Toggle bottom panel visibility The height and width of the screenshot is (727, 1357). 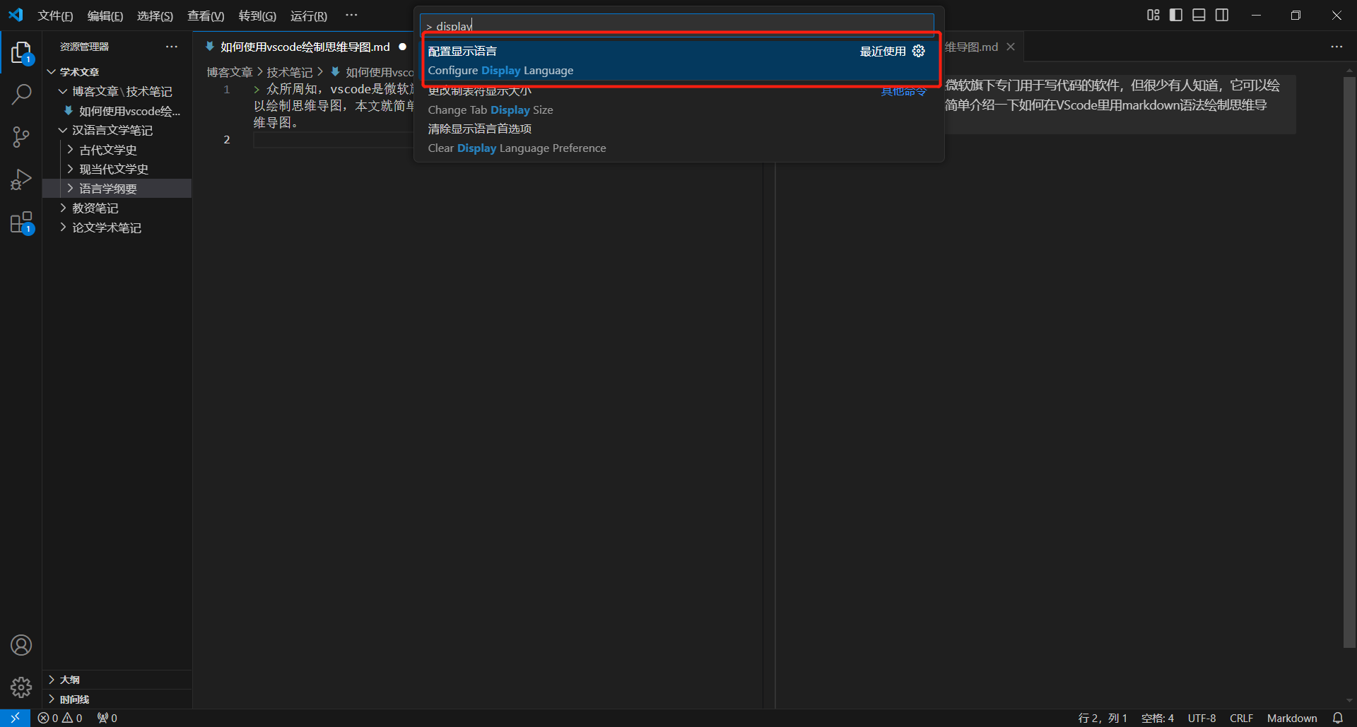tap(1199, 15)
